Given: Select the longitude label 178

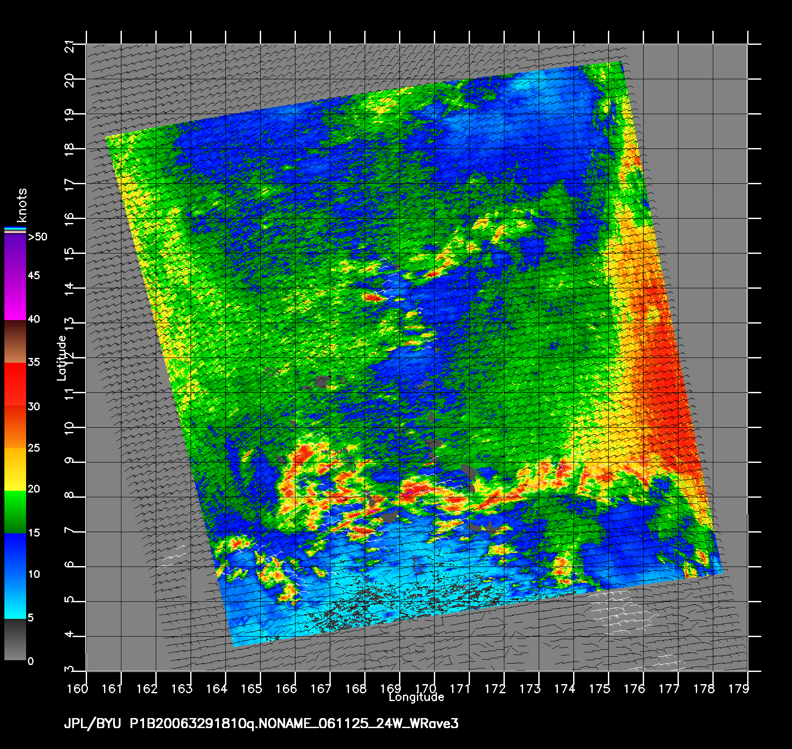Looking at the screenshot, I should (x=704, y=688).
